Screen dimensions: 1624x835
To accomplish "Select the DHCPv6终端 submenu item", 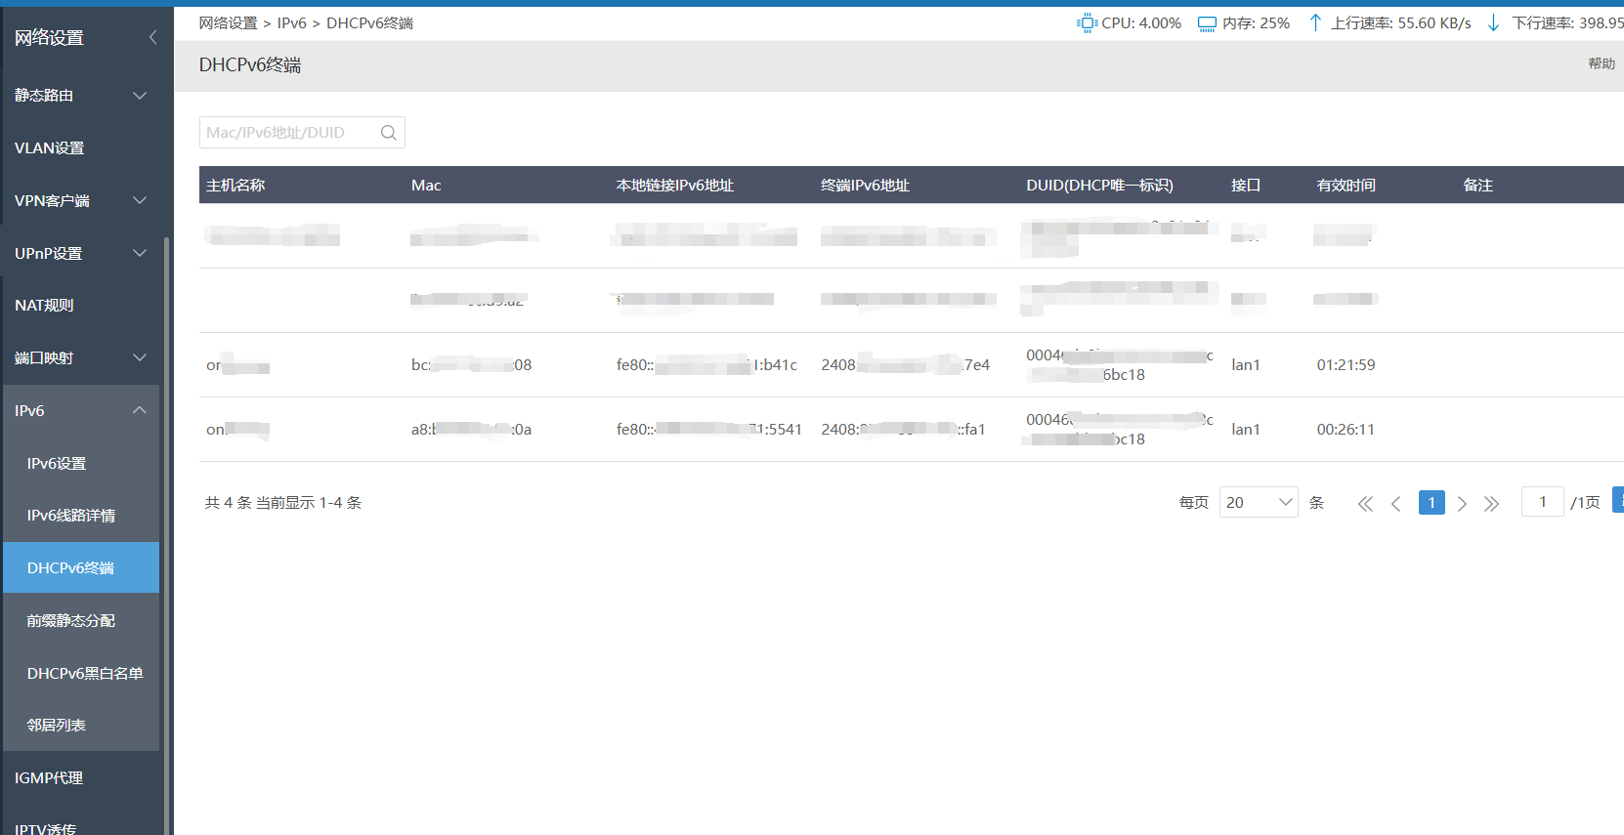I will pos(81,567).
